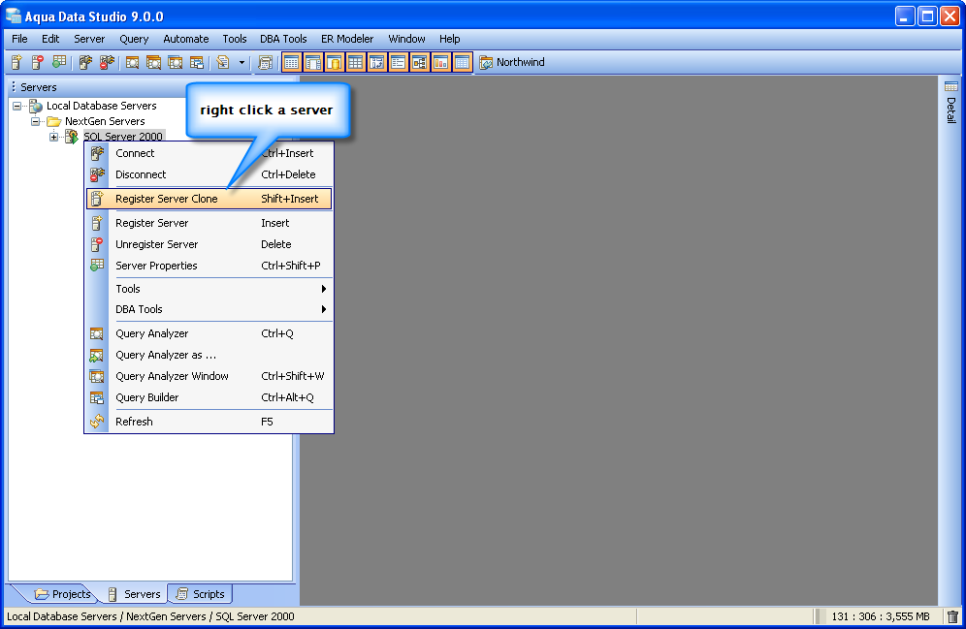
Task: Toggle first highlighted grid view button
Action: 291,62
